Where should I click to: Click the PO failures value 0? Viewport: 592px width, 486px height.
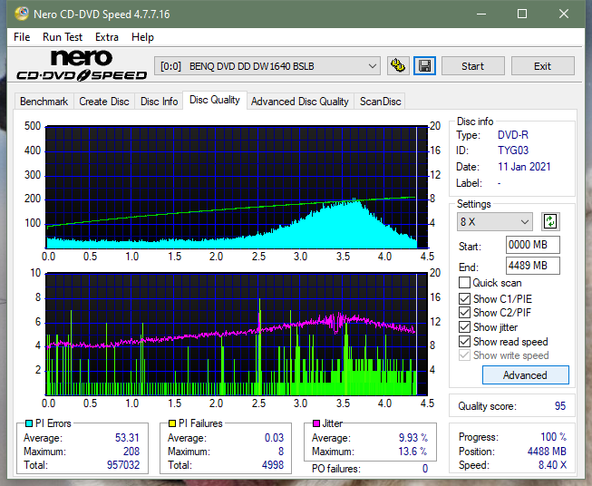(425, 469)
